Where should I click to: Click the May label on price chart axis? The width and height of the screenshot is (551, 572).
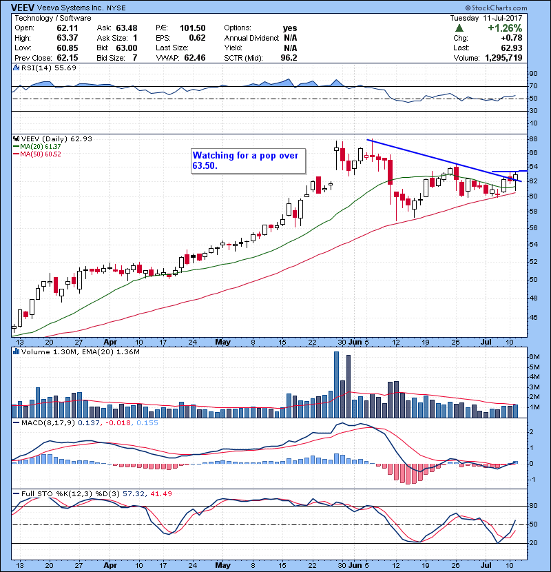(x=222, y=343)
